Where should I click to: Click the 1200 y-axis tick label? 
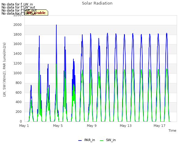click(x=18, y=63)
